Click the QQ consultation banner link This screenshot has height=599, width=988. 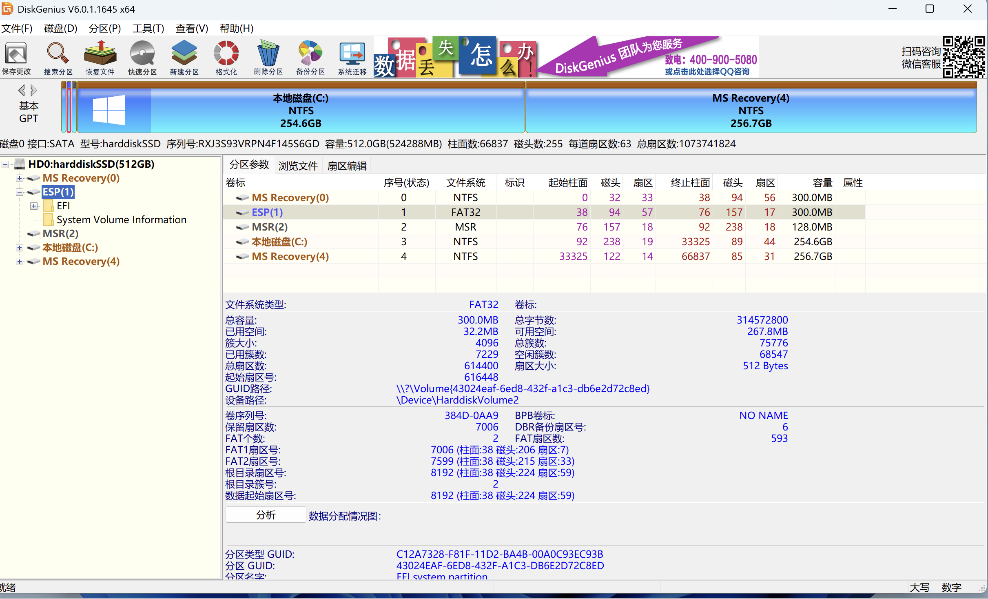707,72
